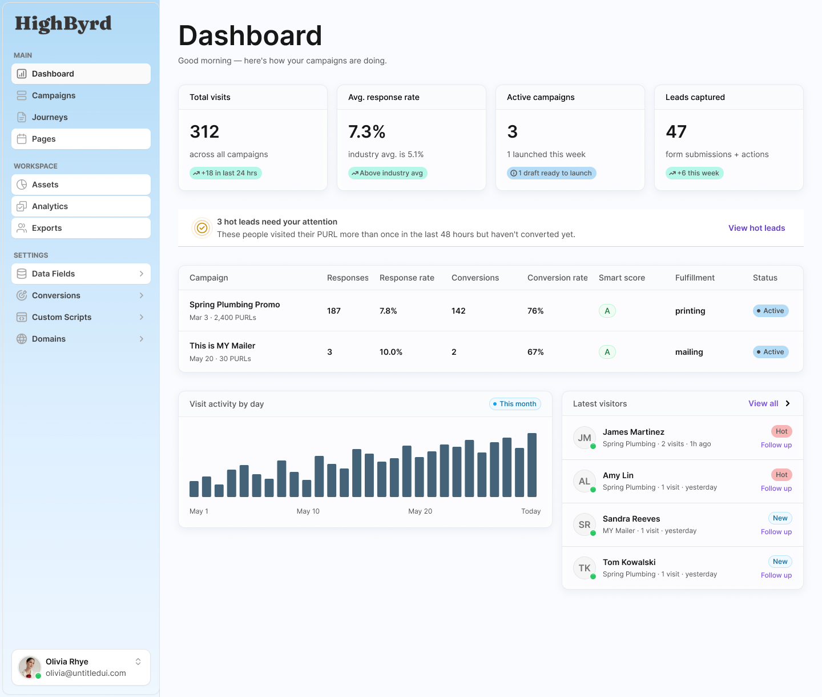Open the Exports menu item
Viewport: 822px width, 697px height.
click(x=81, y=228)
